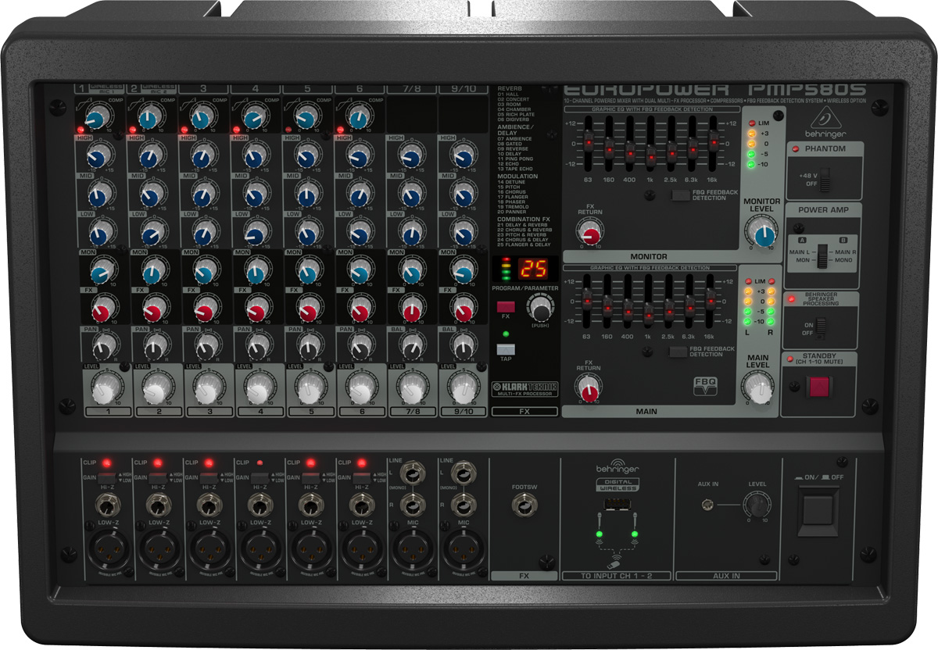Turn the channel 4 COMP knob
This screenshot has width=938, height=650.
(x=252, y=119)
